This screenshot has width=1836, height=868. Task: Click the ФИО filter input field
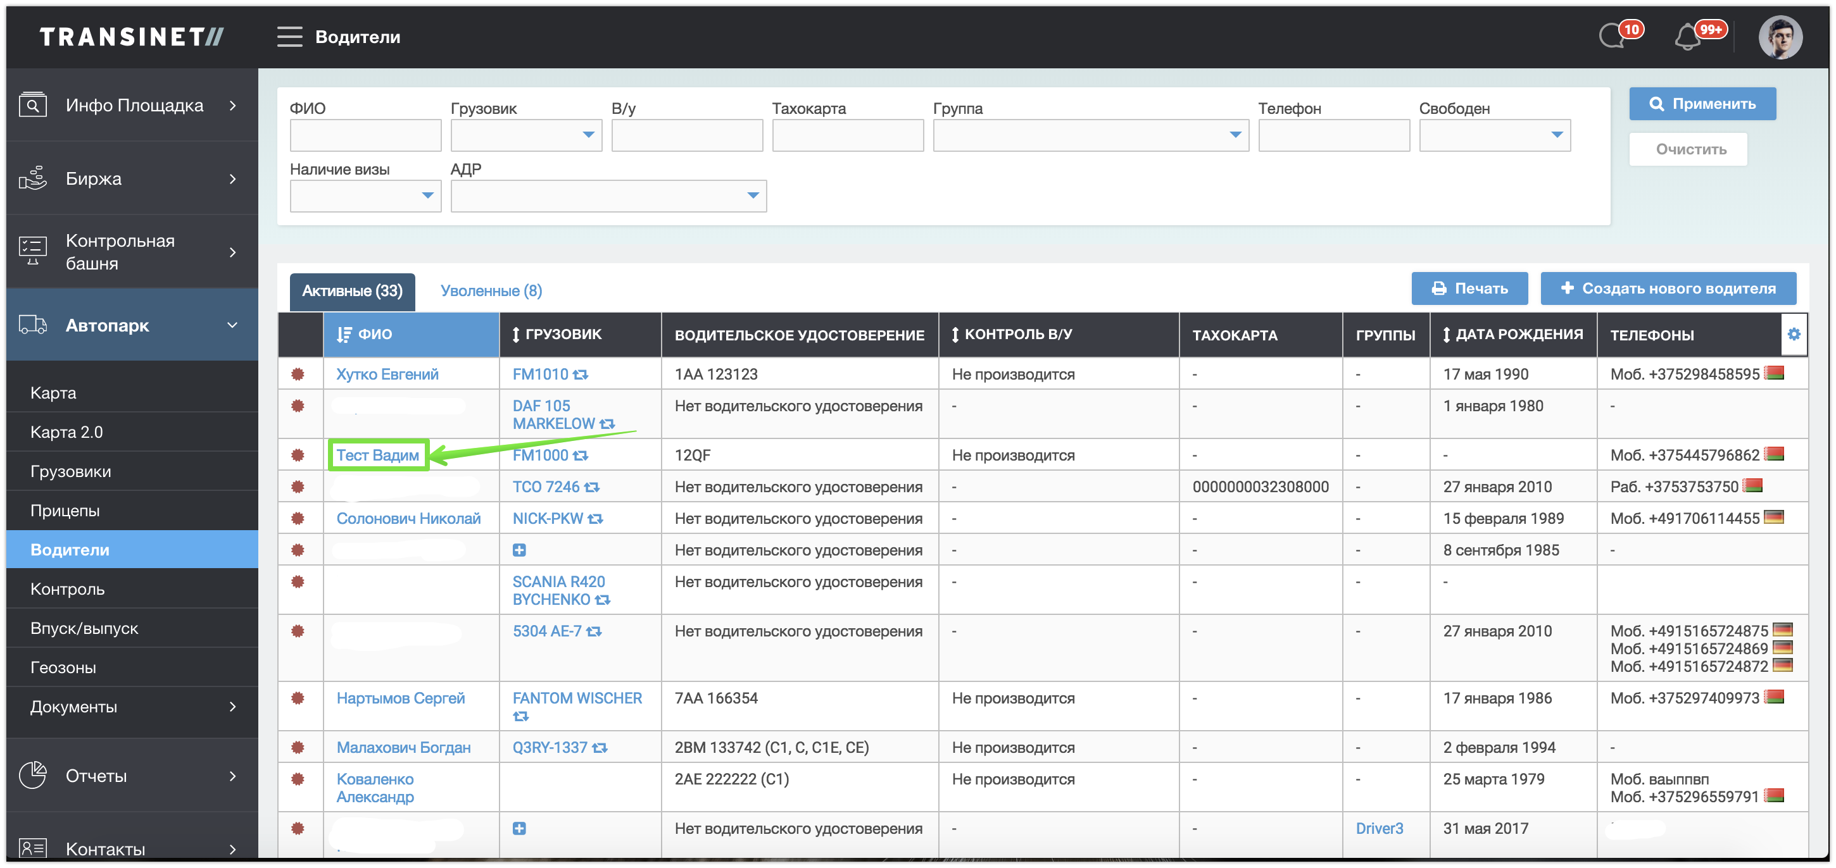[x=365, y=135]
